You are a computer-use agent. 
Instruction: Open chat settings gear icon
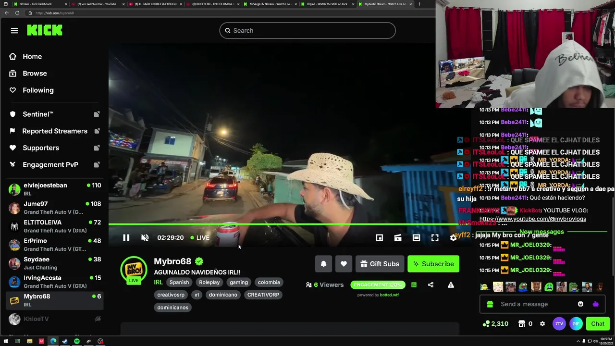542,324
